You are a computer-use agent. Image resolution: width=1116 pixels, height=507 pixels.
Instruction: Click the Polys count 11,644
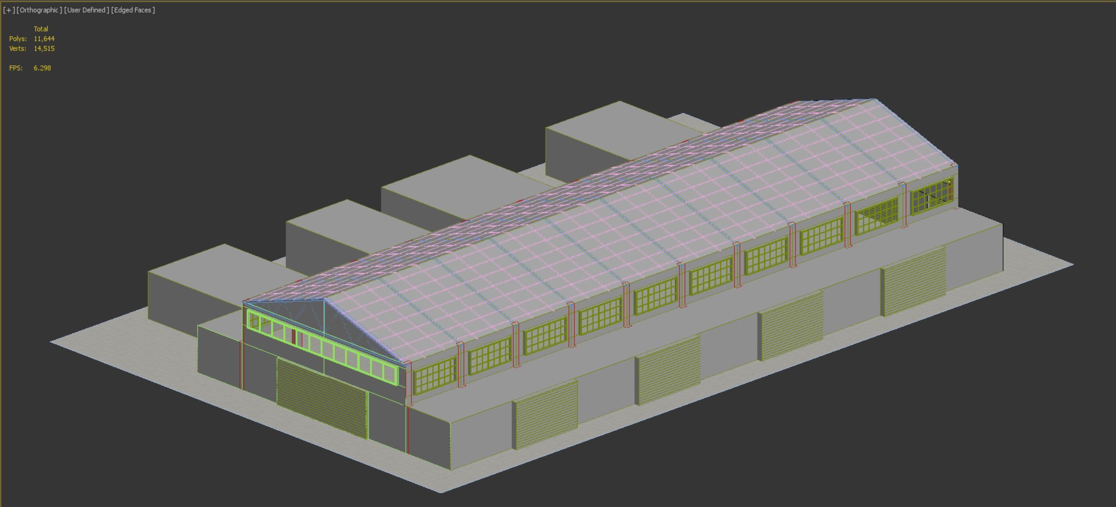44,39
